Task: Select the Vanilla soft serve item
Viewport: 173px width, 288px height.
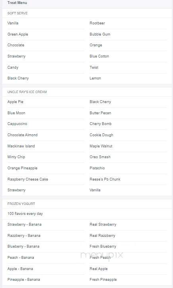Action: (13, 23)
